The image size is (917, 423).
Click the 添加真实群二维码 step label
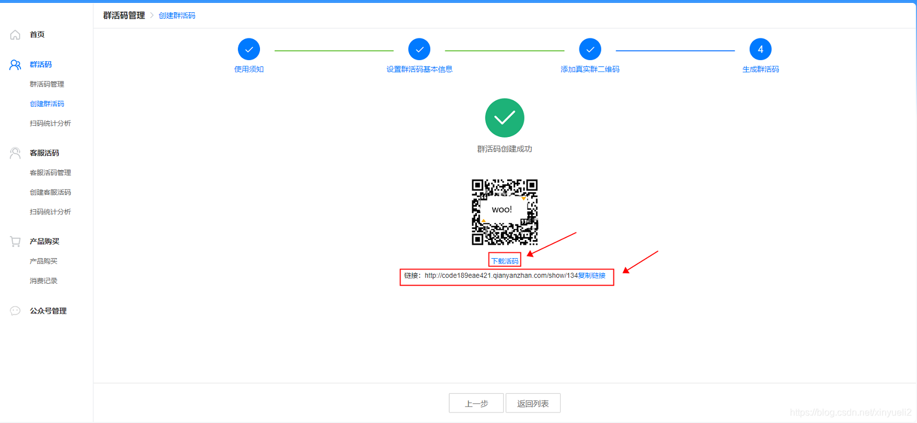click(590, 69)
